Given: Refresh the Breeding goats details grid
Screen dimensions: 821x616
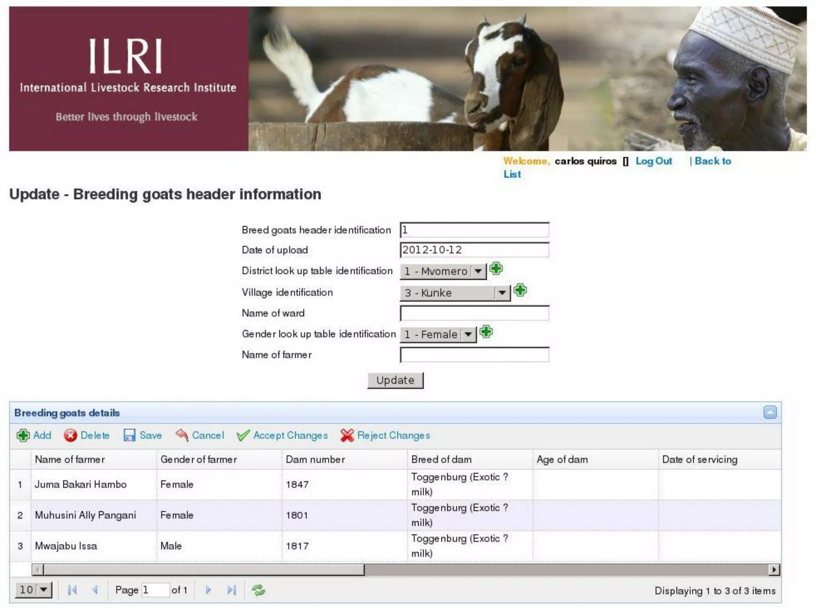Looking at the screenshot, I should (x=258, y=590).
